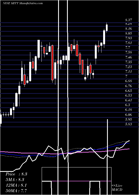Click the '50MA : 7.7' readout
The width and height of the screenshot is (139, 195).
tap(16, 191)
